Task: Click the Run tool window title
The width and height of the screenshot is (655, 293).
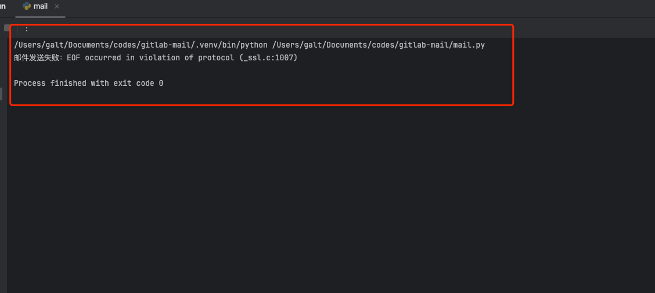Action: point(2,6)
